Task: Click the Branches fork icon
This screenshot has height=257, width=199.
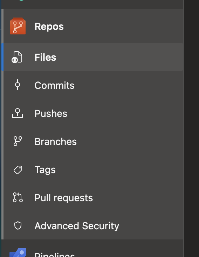Action: point(18,141)
